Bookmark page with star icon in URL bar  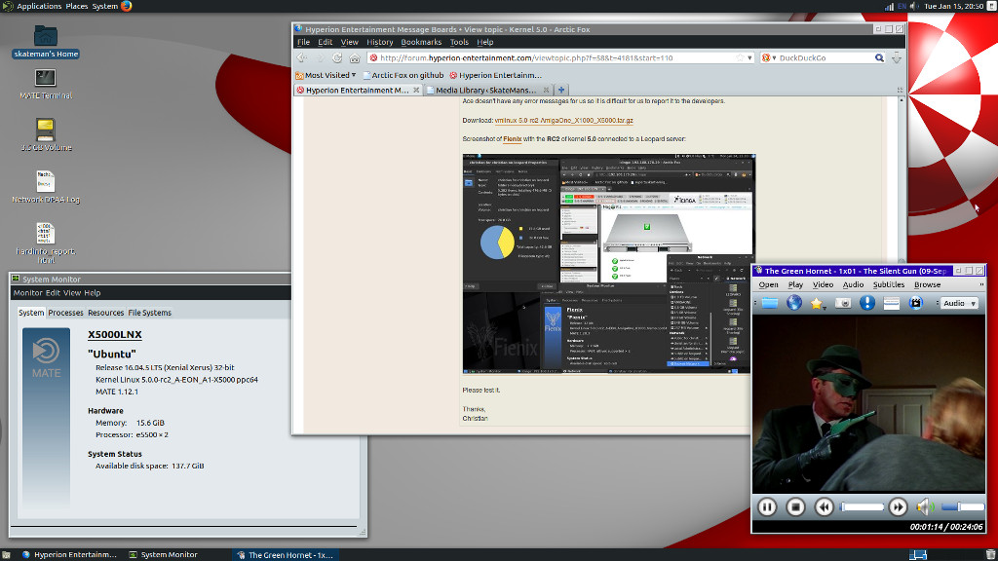[x=740, y=57]
